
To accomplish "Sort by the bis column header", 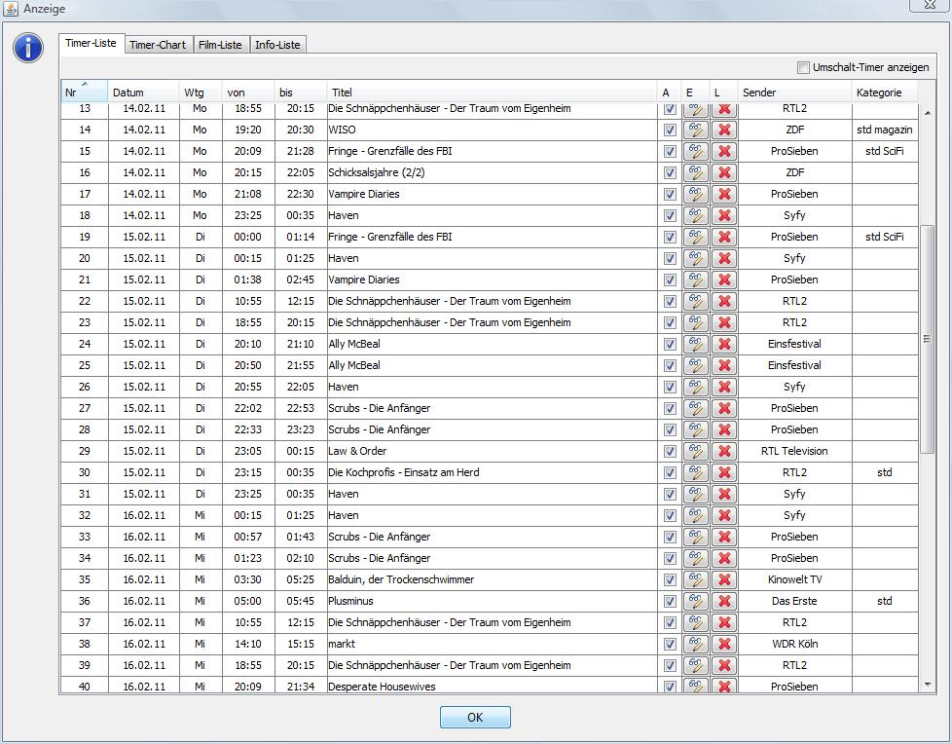I will tap(301, 93).
